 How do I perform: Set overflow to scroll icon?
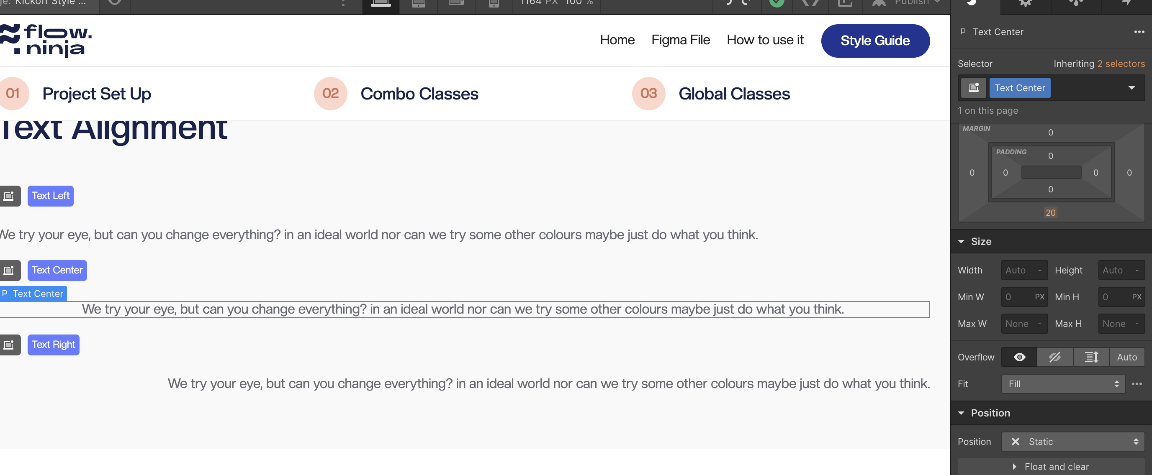coord(1091,357)
